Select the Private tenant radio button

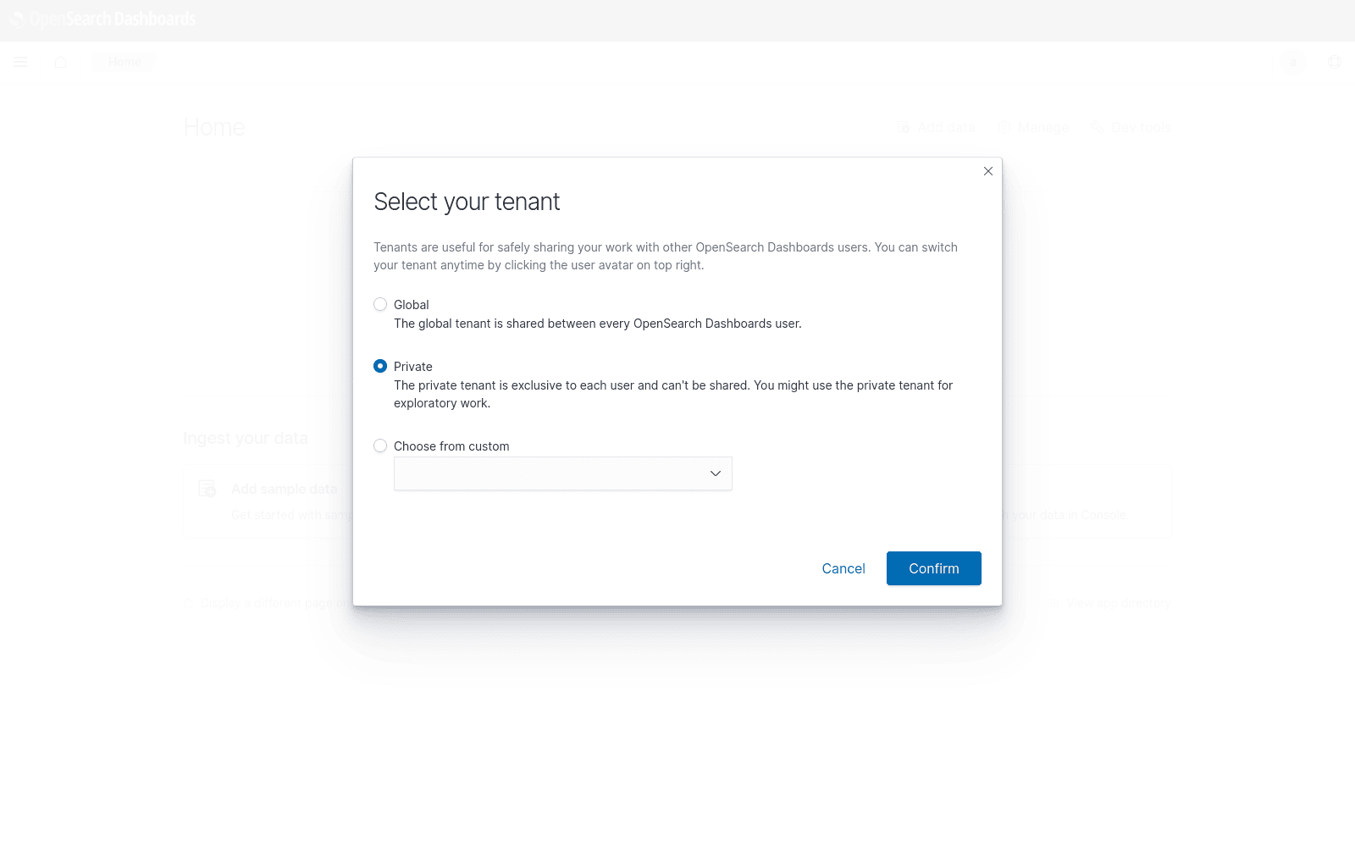[380, 367]
